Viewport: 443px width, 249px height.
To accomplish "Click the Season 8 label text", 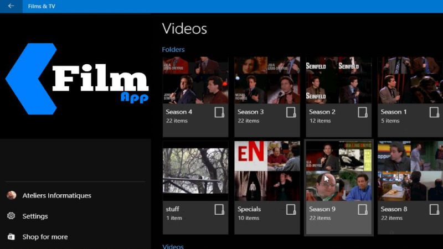I will 394,209.
